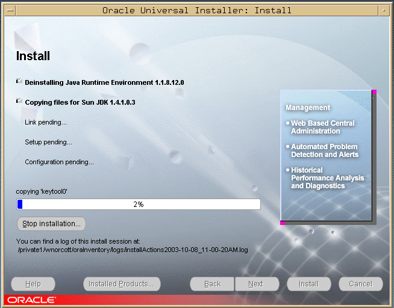
Task: Click the 'Management' panel heading
Action: click(308, 108)
